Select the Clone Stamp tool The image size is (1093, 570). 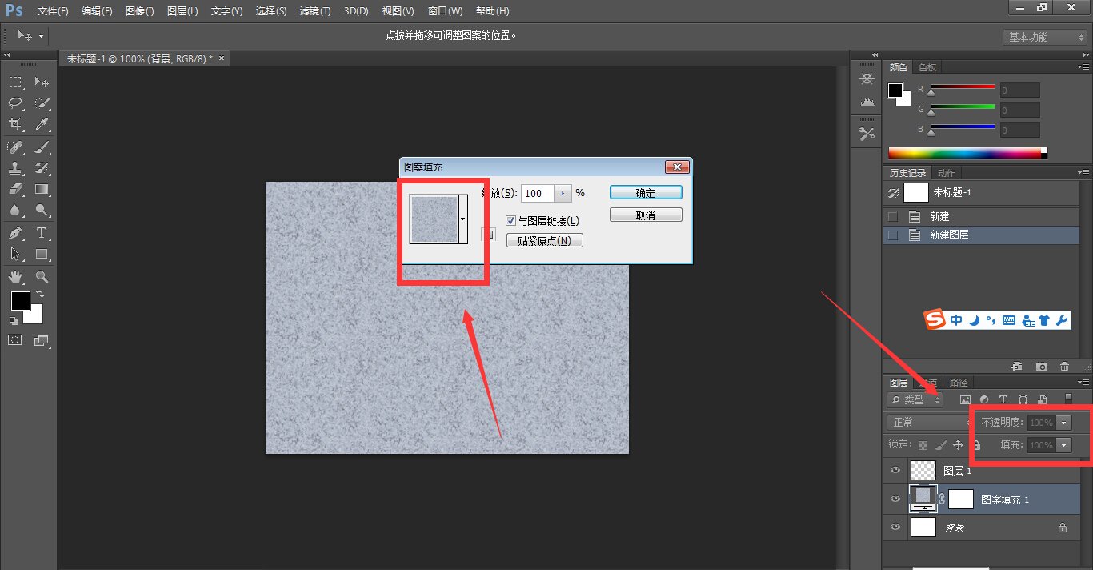coord(14,168)
